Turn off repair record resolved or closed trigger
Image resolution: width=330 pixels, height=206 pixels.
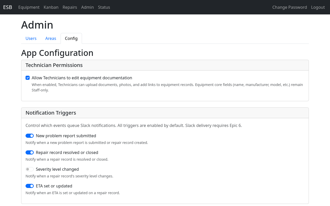(x=29, y=152)
